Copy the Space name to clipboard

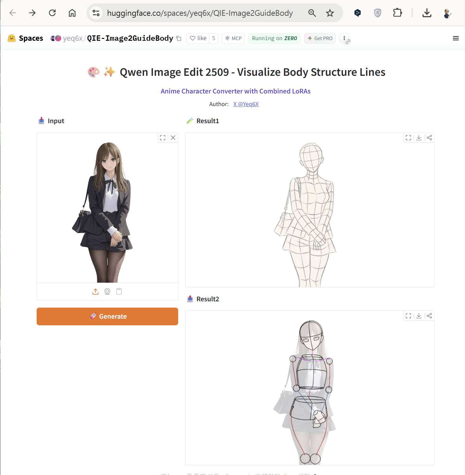point(179,39)
